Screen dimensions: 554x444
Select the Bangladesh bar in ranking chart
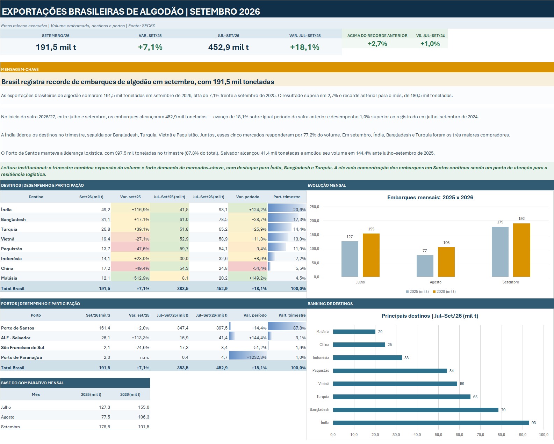tap(416, 410)
